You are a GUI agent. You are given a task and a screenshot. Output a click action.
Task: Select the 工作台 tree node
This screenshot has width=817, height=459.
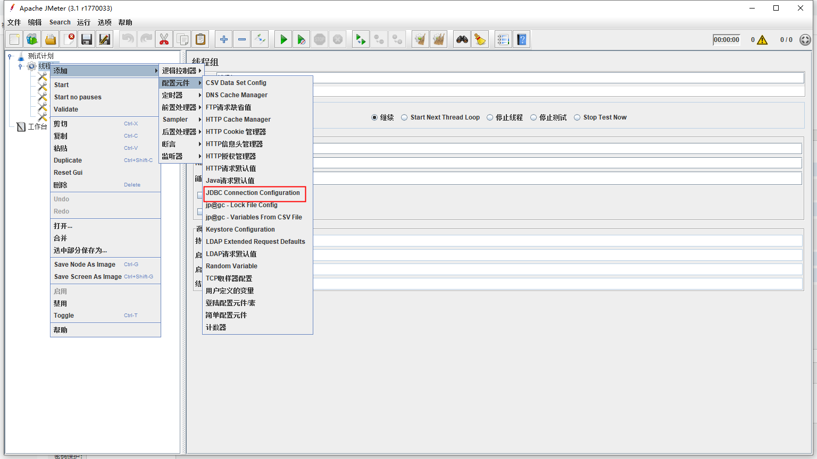pyautogui.click(x=37, y=127)
